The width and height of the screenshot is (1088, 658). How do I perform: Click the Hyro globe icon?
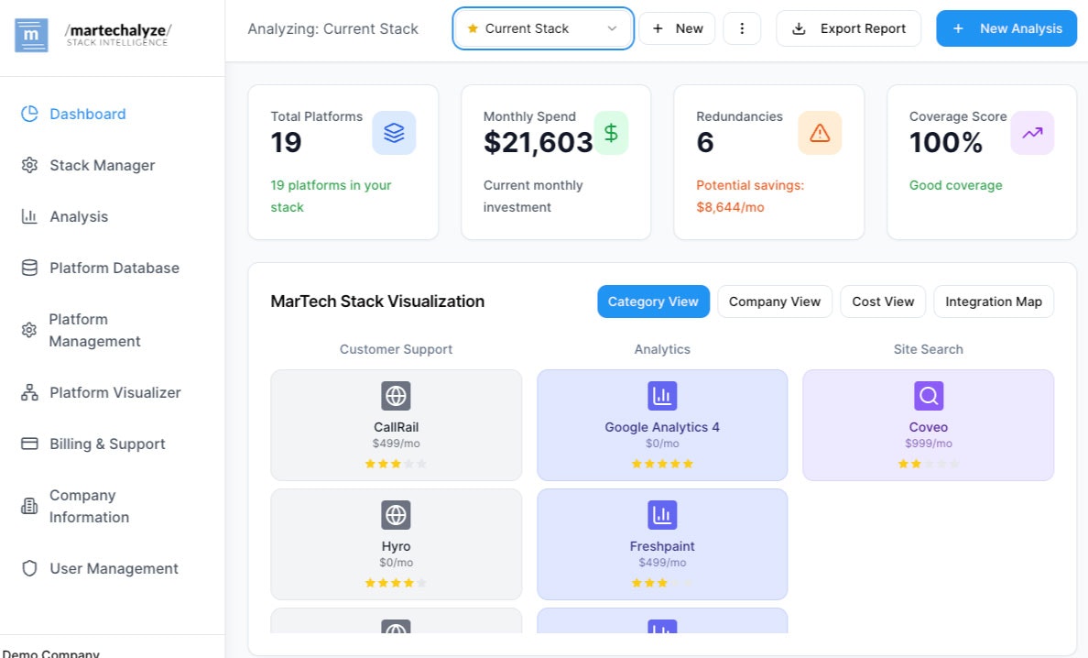(x=397, y=515)
